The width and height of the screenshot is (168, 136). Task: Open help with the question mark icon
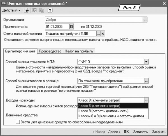pyautogui.click(x=50, y=11)
